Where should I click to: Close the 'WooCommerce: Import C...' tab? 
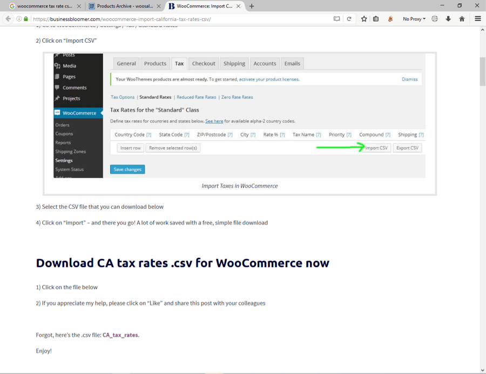click(x=238, y=6)
